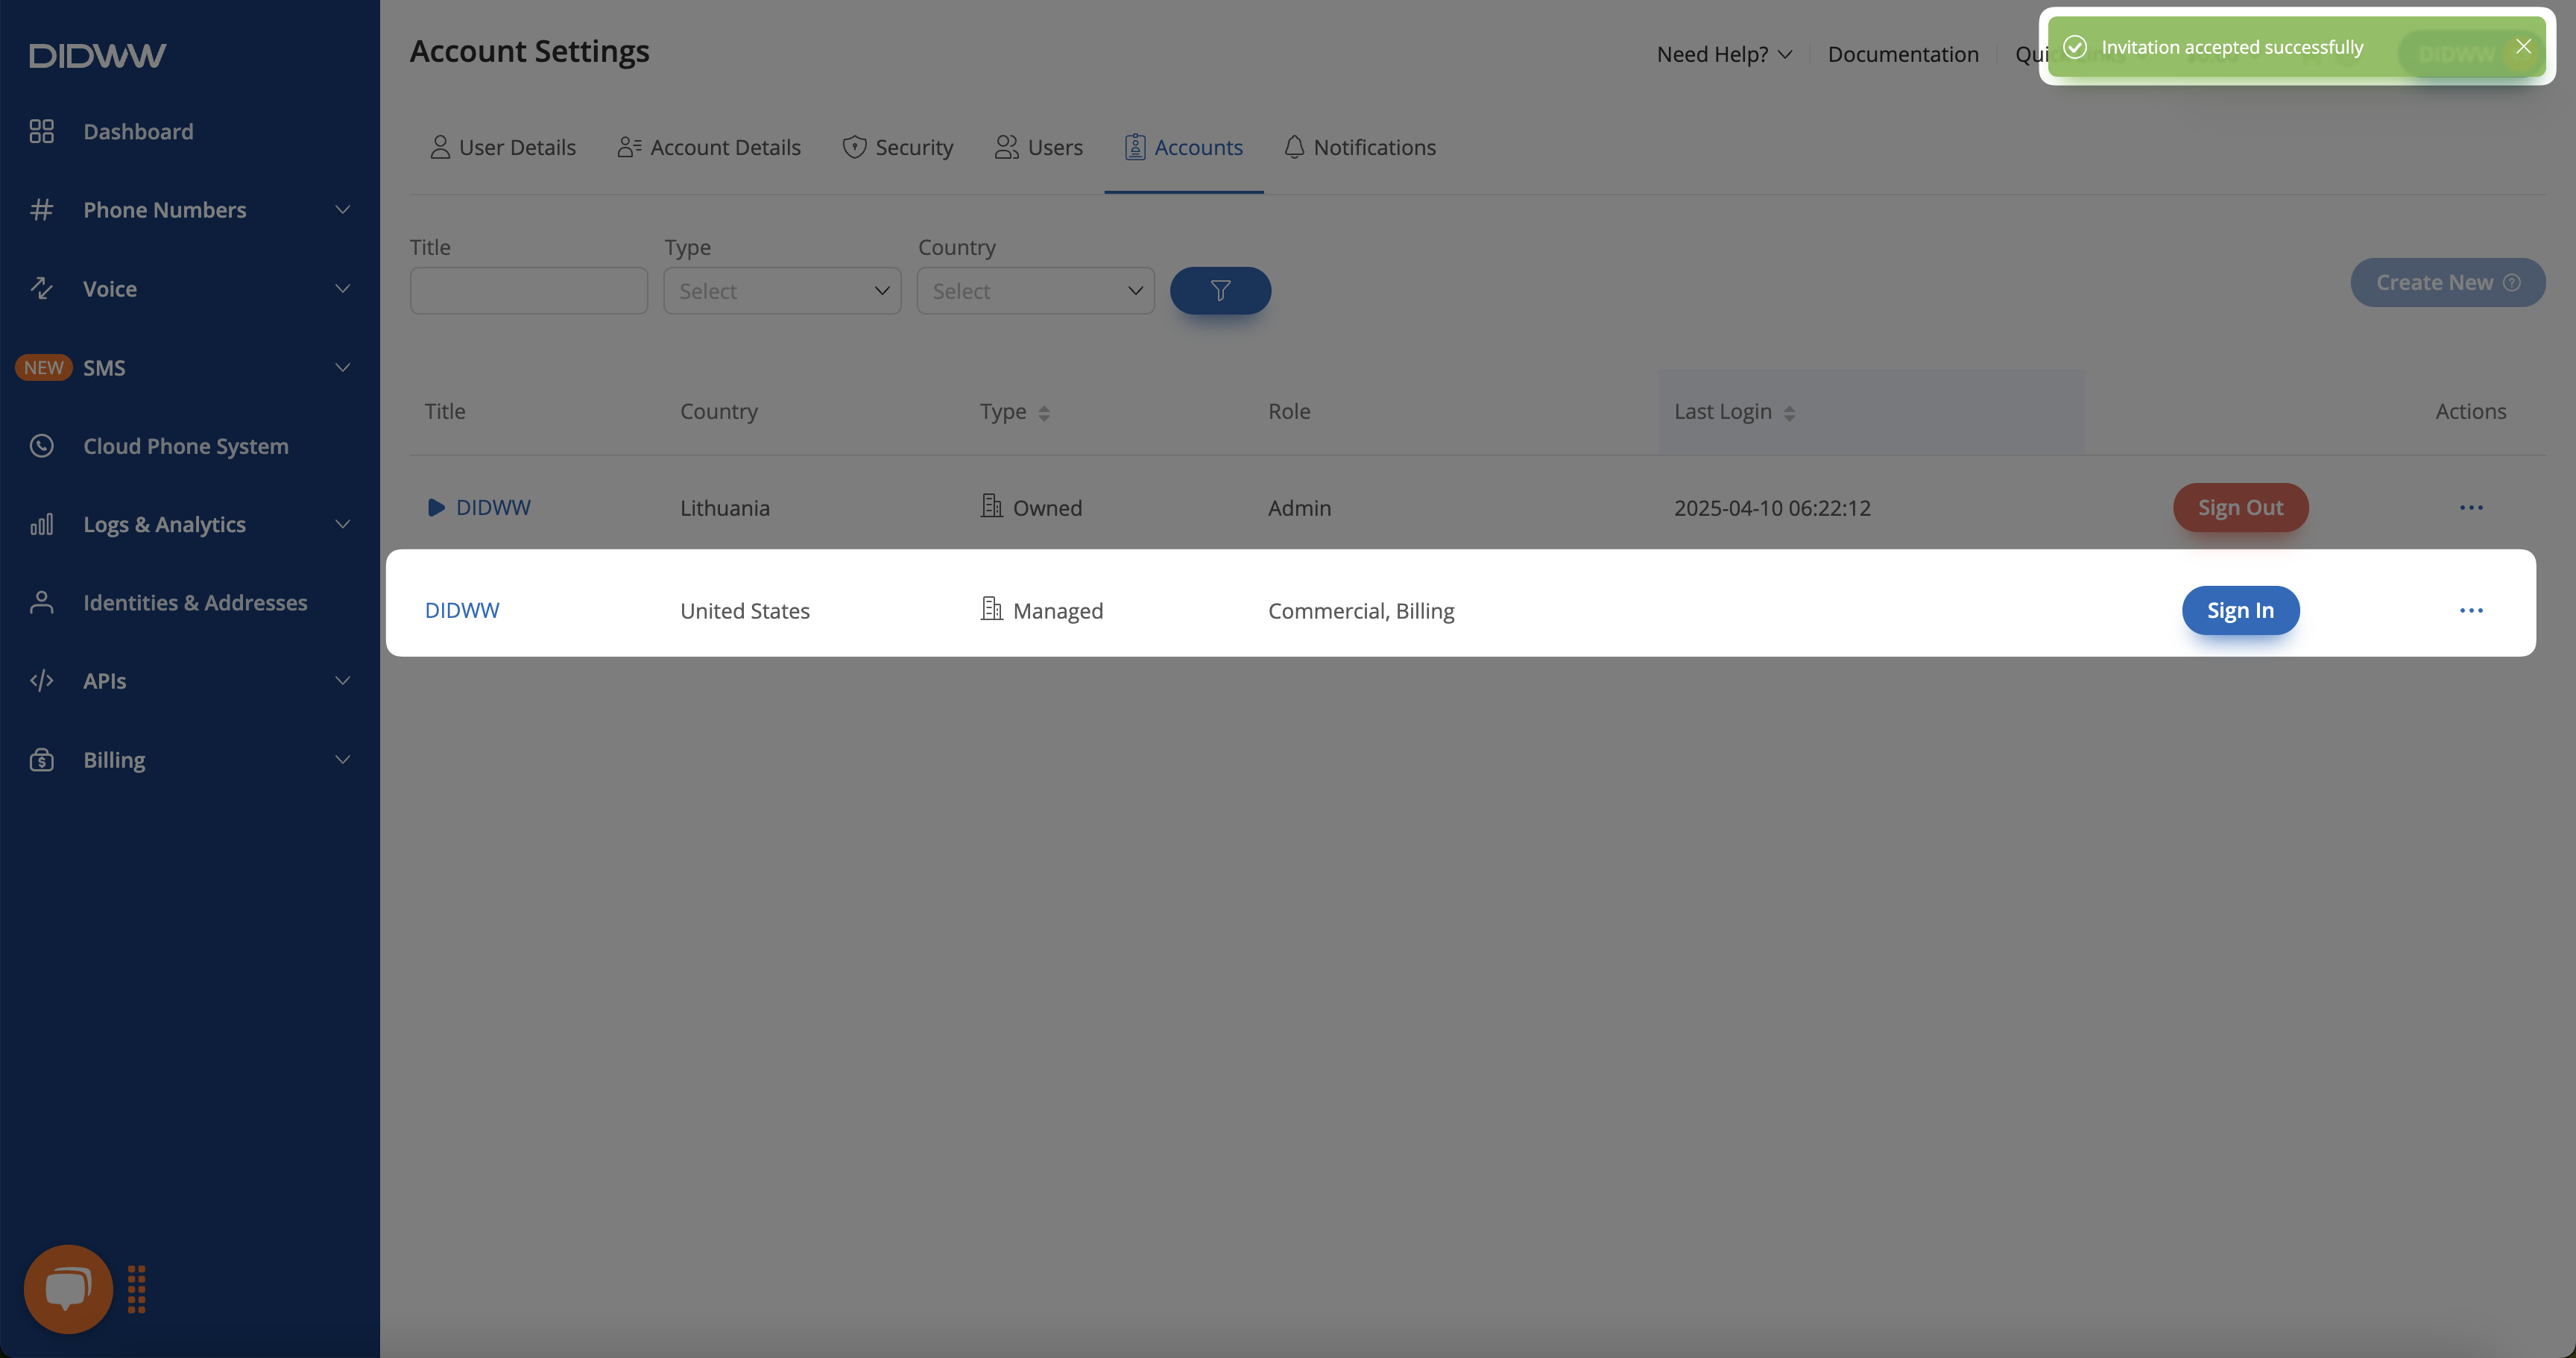Click the Phone Numbers hash icon
This screenshot has height=1358, width=2576.
[x=41, y=210]
